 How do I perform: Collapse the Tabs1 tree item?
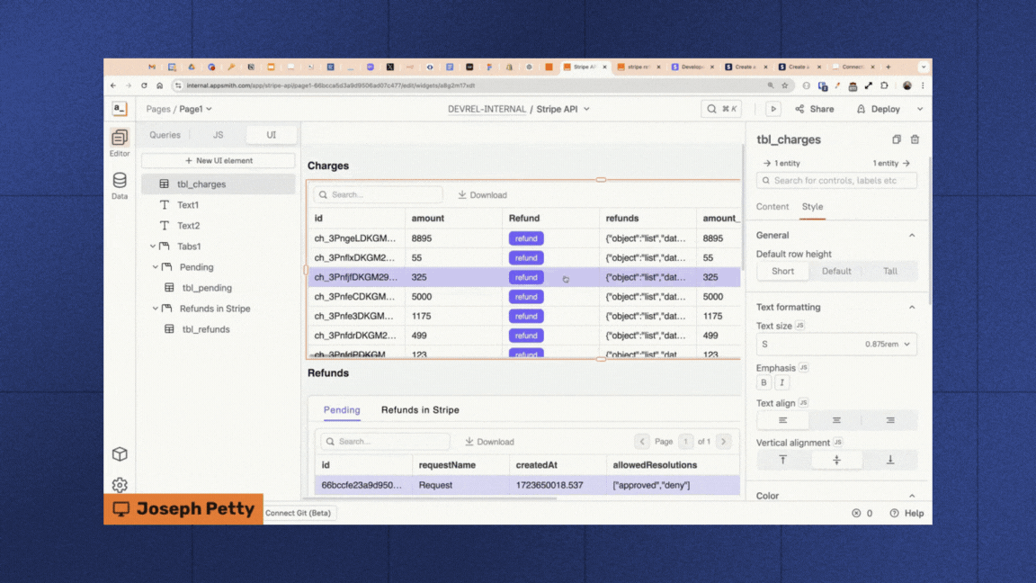155,246
